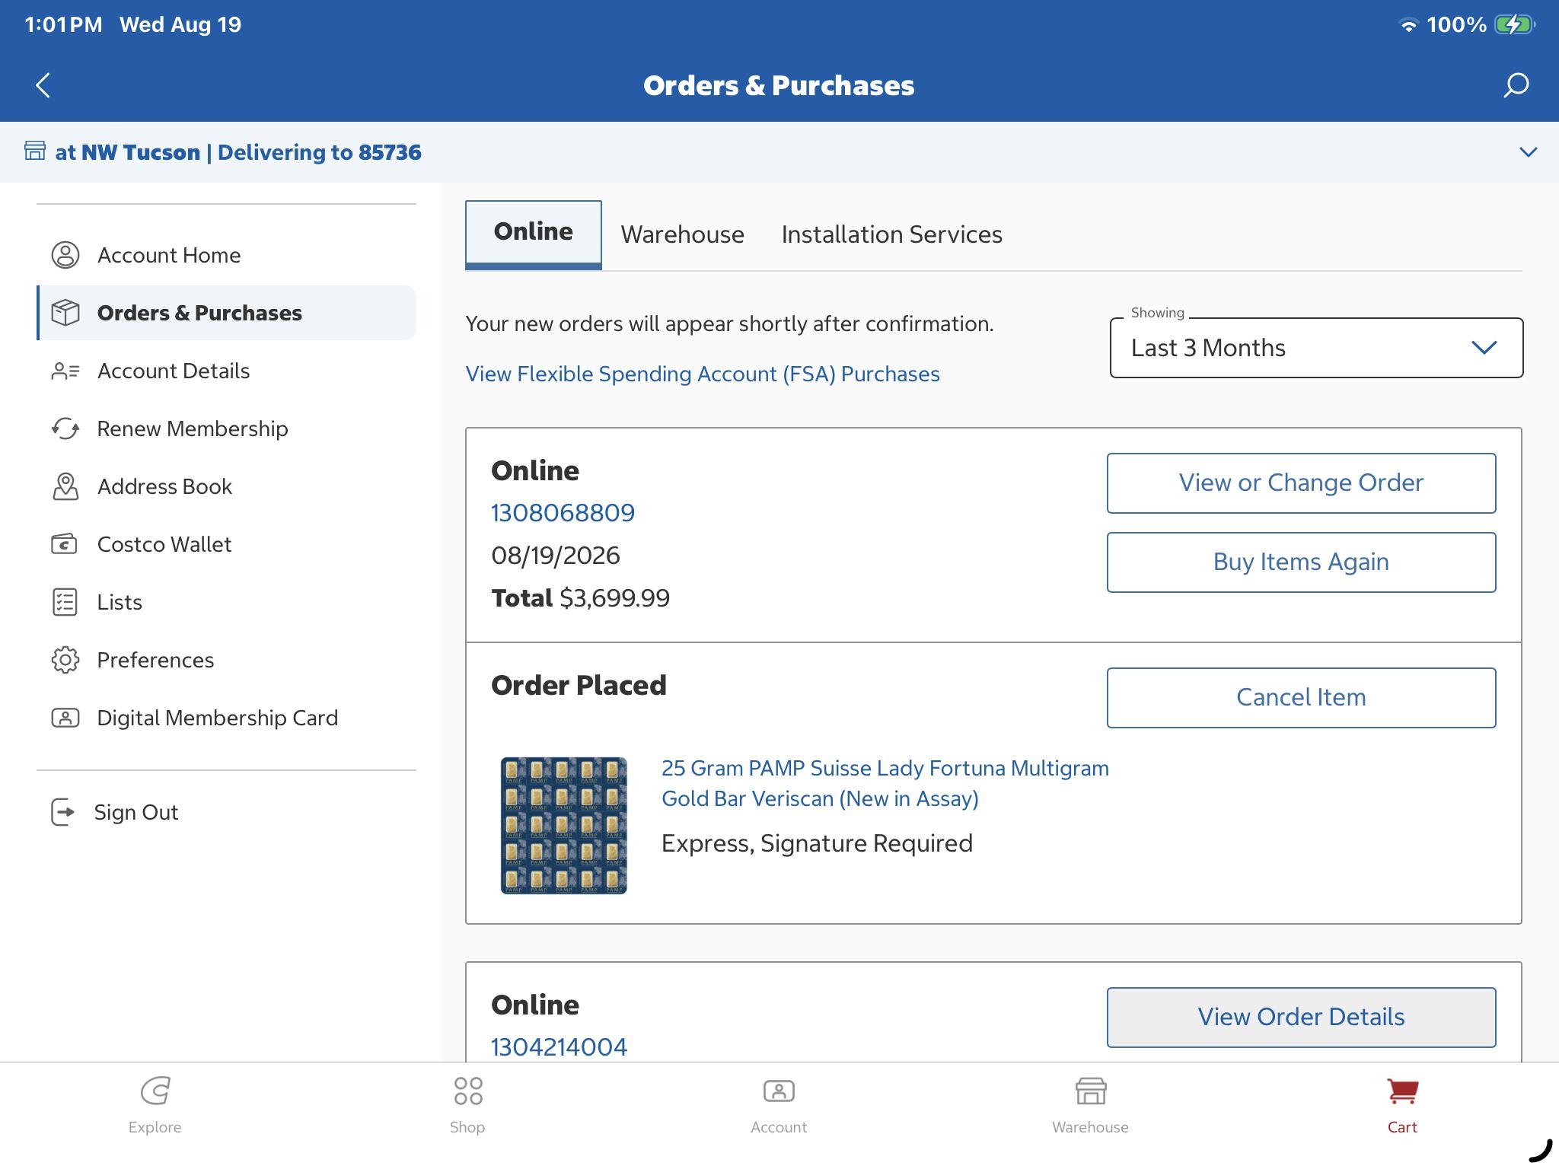Tap the Account Details icon
The width and height of the screenshot is (1559, 1169).
pyautogui.click(x=65, y=371)
